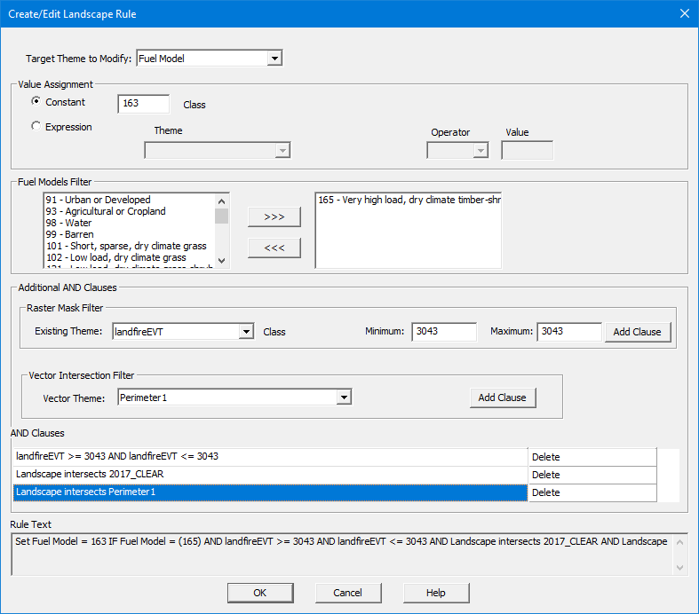Click the Help button
The image size is (699, 614).
(x=436, y=593)
